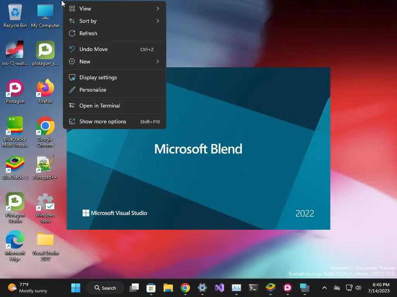Screen dimensions: 397x297
Task: Open the Windows Start menu
Action: [x=76, y=288]
